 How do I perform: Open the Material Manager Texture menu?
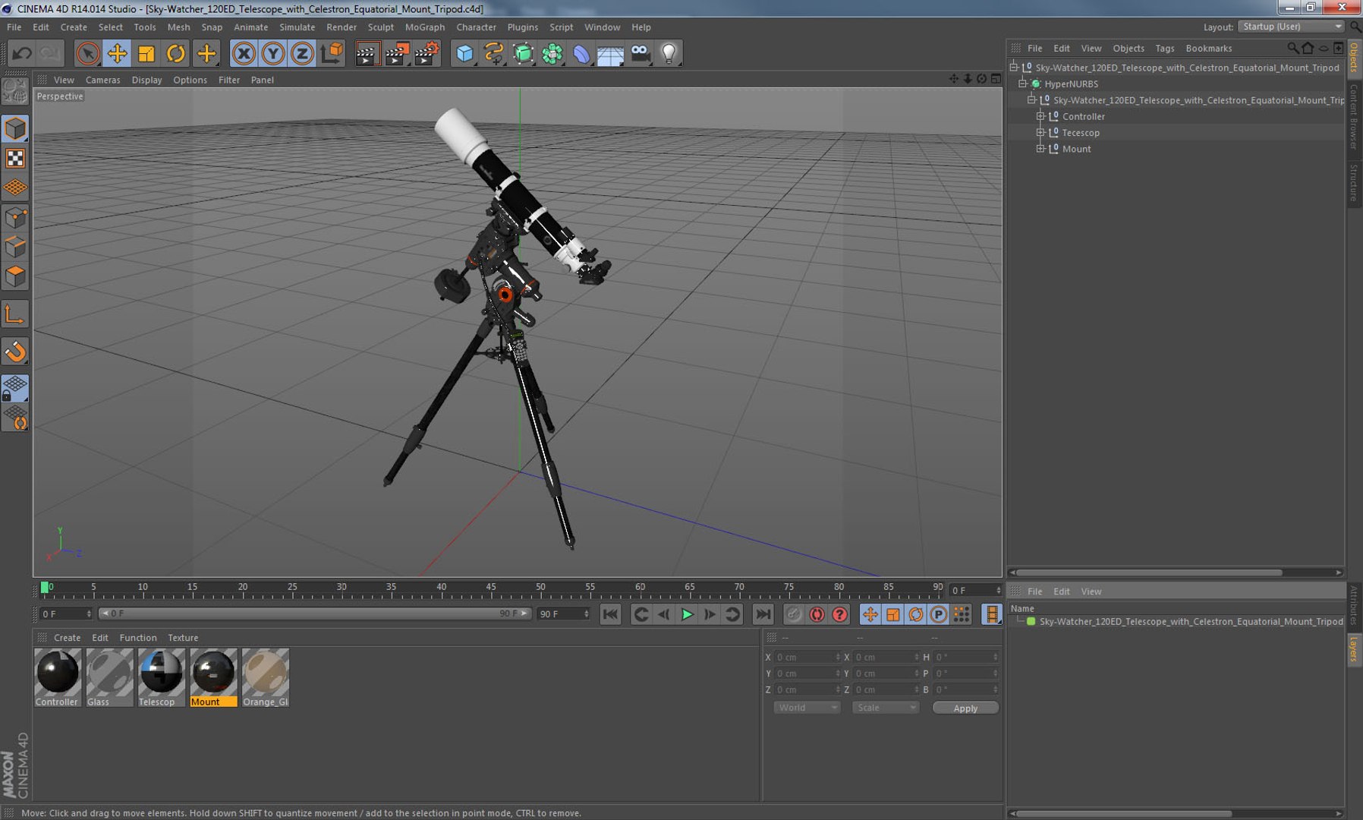[x=183, y=638]
